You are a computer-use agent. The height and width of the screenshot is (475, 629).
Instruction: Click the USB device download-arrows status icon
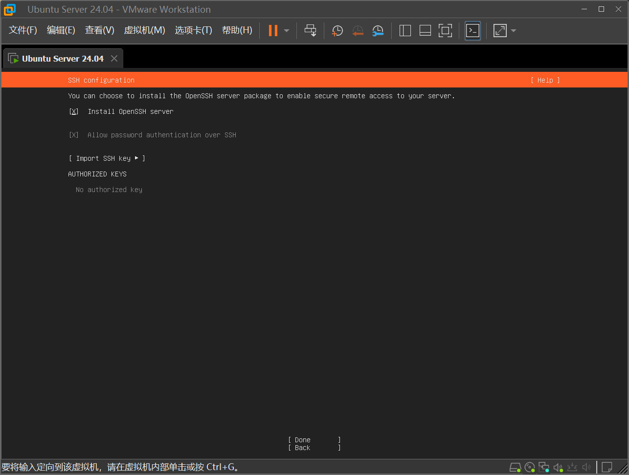point(573,467)
